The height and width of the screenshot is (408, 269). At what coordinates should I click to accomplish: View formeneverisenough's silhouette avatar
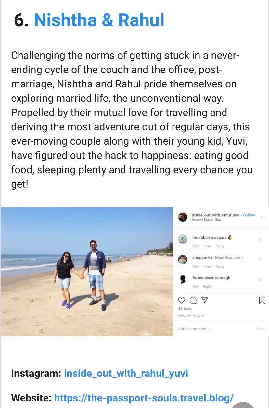[x=183, y=279]
